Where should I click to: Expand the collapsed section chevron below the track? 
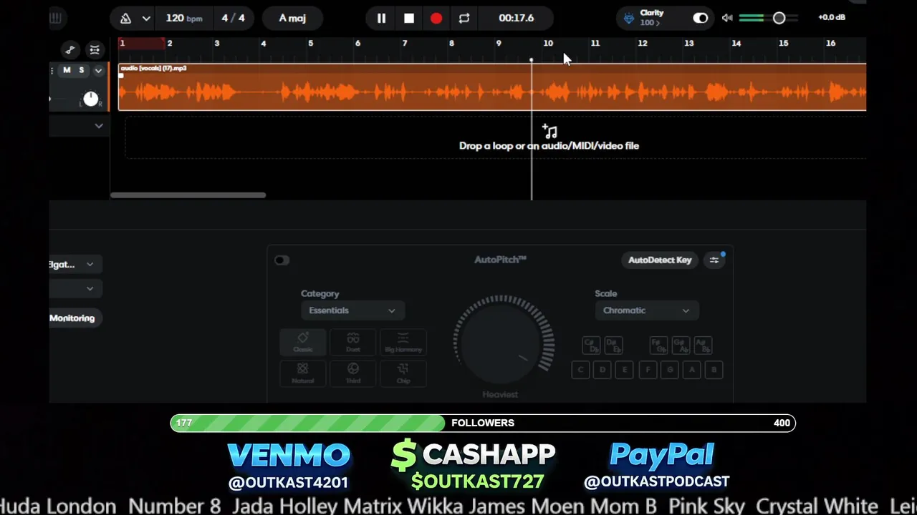coord(99,126)
